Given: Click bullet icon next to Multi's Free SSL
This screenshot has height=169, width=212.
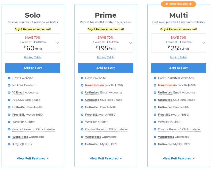Looking at the screenshot, I should pos(155,115).
